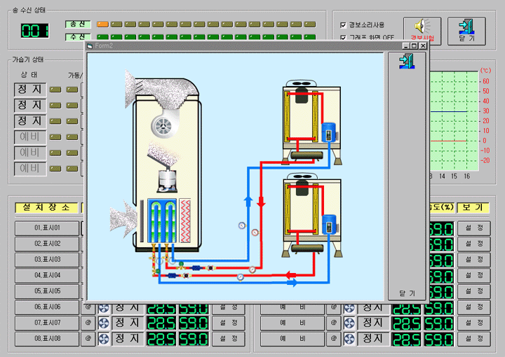Click the exit door icon in Form2
Image resolution: width=505 pixels, height=357 pixels.
(x=406, y=61)
